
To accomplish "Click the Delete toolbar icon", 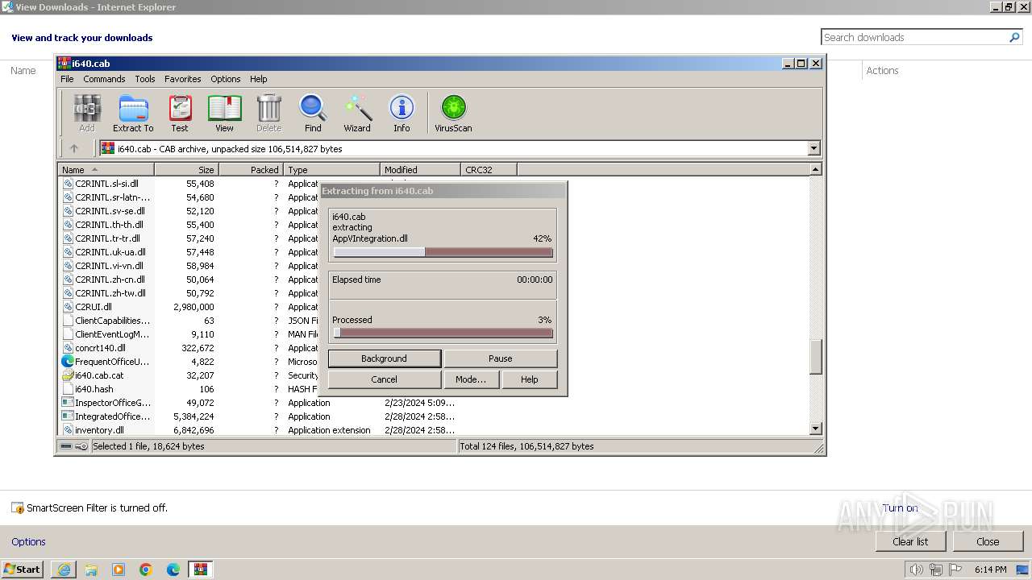I will pos(268,113).
